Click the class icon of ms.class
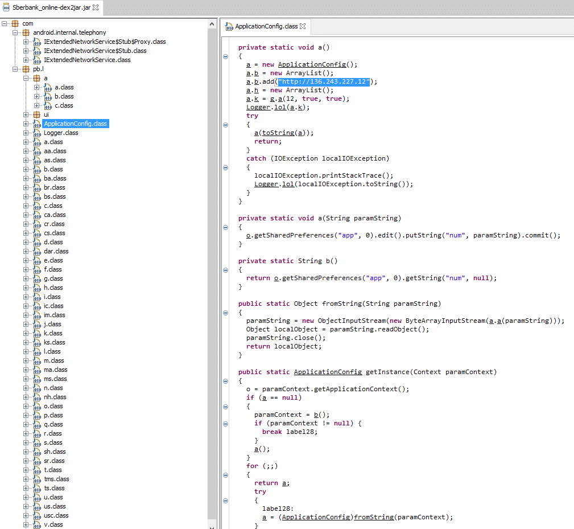This screenshot has height=529, width=574. point(36,379)
